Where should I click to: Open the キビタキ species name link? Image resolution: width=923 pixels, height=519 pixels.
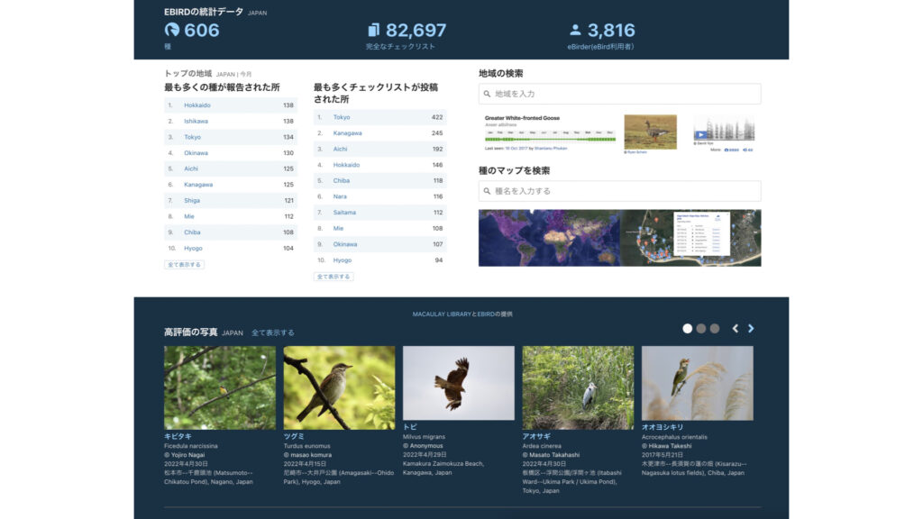pos(178,437)
